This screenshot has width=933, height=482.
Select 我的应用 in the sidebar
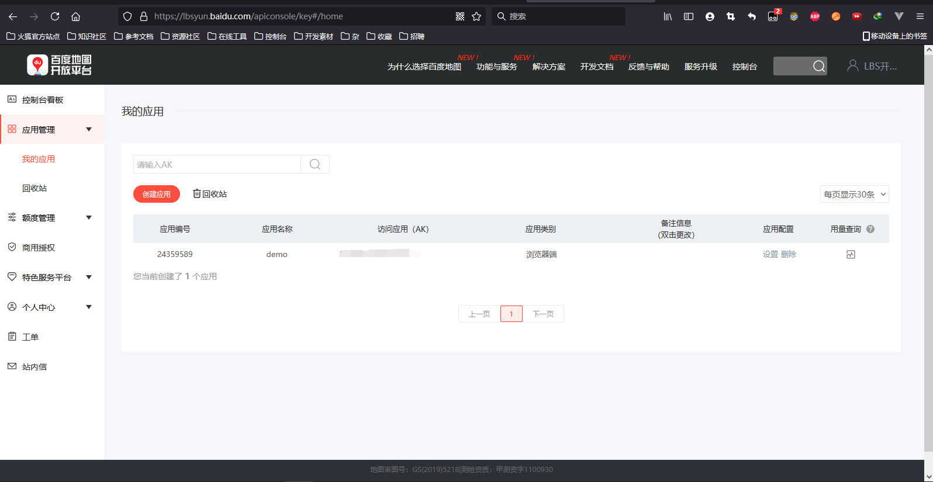(39, 159)
